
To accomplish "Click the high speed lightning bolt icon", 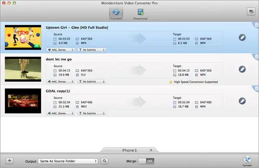I will (171, 82).
